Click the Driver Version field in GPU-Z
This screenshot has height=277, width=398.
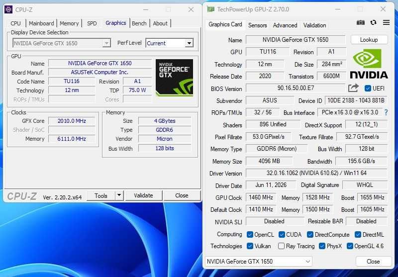(x=316, y=173)
